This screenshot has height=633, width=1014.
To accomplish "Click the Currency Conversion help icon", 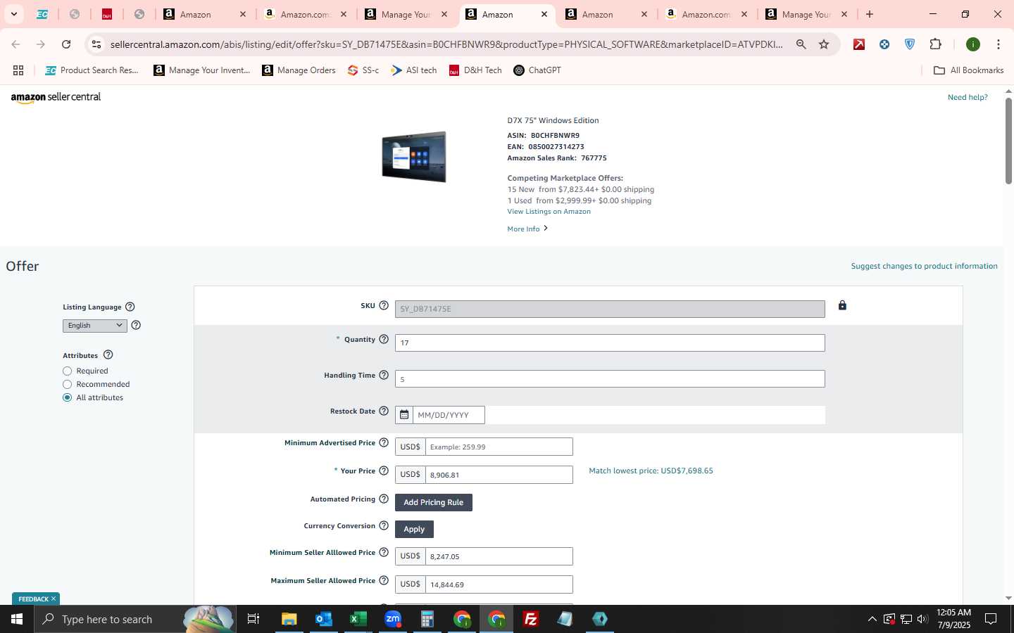I will [x=384, y=525].
